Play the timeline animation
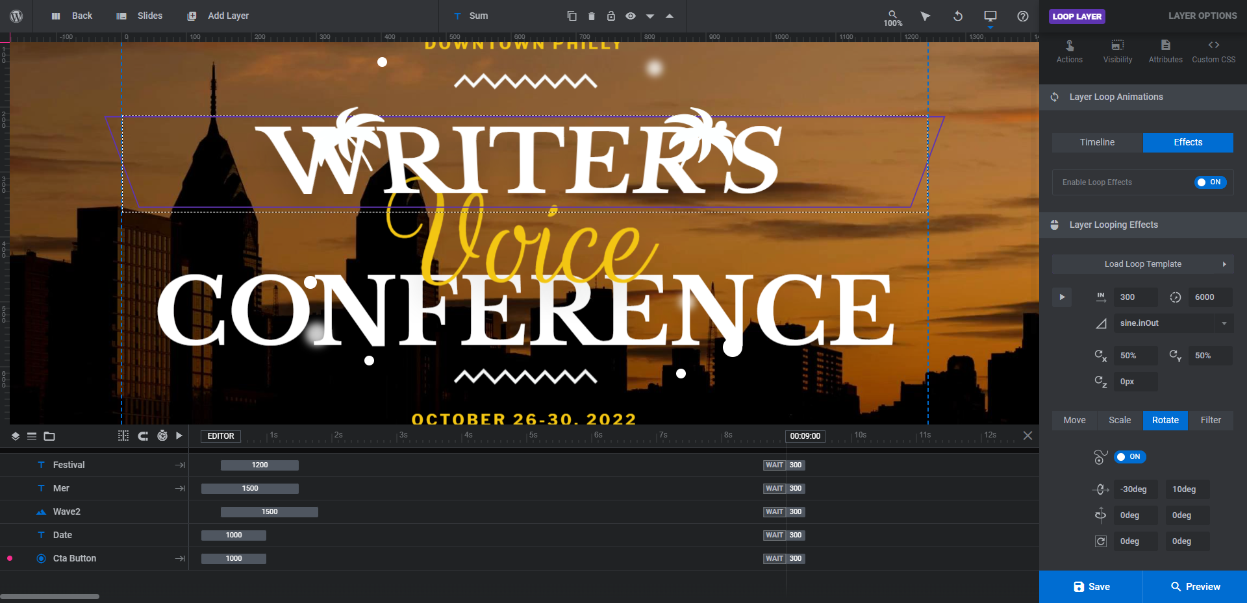Screen dimensions: 1247x603 click(179, 436)
